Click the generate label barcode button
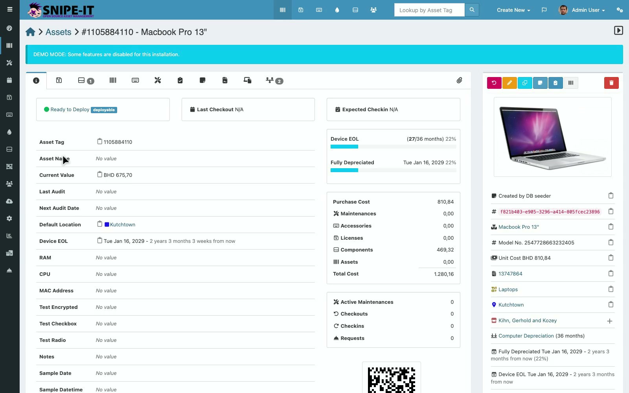The image size is (629, 393). click(571, 83)
